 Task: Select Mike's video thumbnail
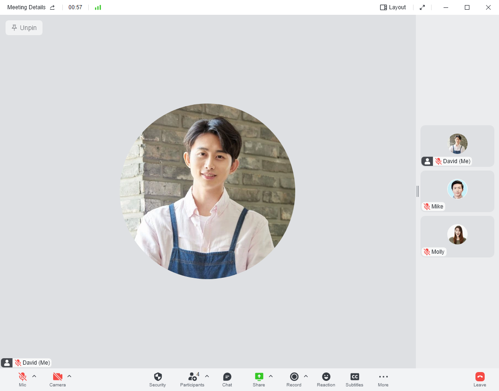[457, 191]
